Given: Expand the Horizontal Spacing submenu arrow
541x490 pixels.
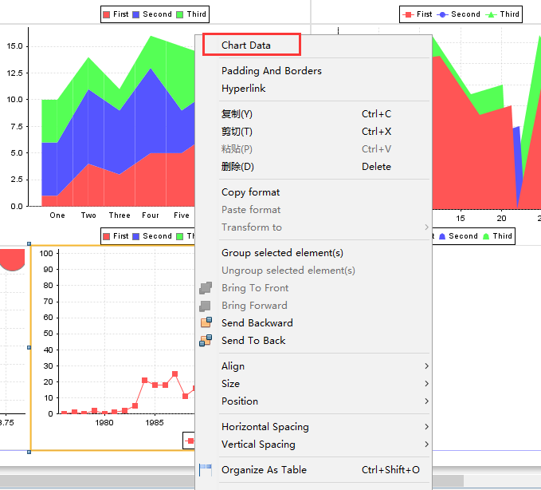Looking at the screenshot, I should pyautogui.click(x=426, y=427).
